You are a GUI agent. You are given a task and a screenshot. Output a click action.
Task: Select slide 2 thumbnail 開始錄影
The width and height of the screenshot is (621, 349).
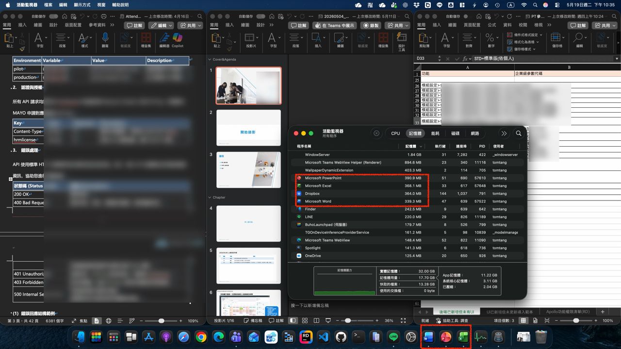pos(248,128)
